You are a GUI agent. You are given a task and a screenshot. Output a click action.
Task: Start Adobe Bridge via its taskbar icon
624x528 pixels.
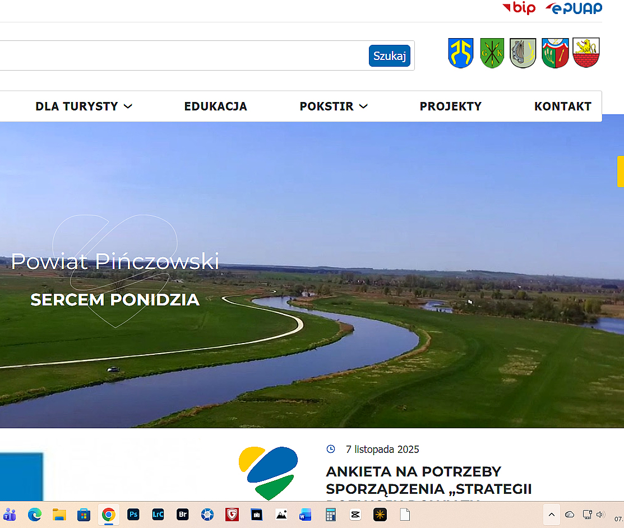(182, 515)
